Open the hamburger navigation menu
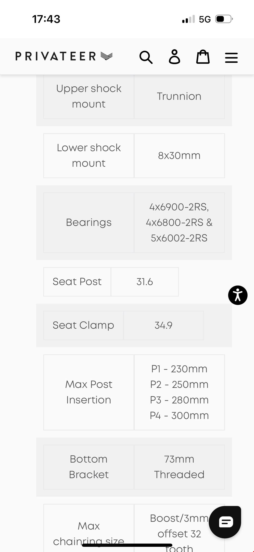This screenshot has height=552, width=254. (231, 57)
